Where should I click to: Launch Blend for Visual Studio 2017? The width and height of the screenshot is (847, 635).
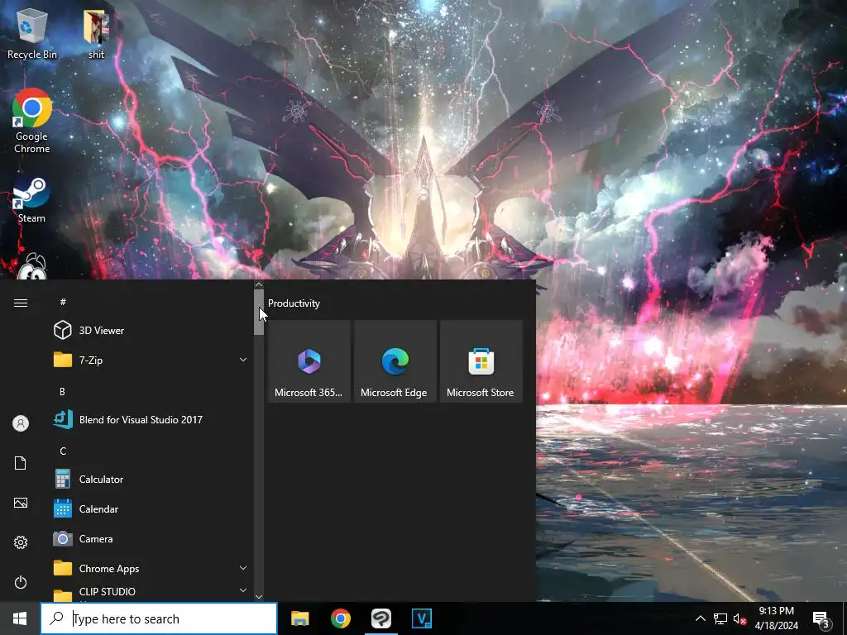pyautogui.click(x=151, y=419)
